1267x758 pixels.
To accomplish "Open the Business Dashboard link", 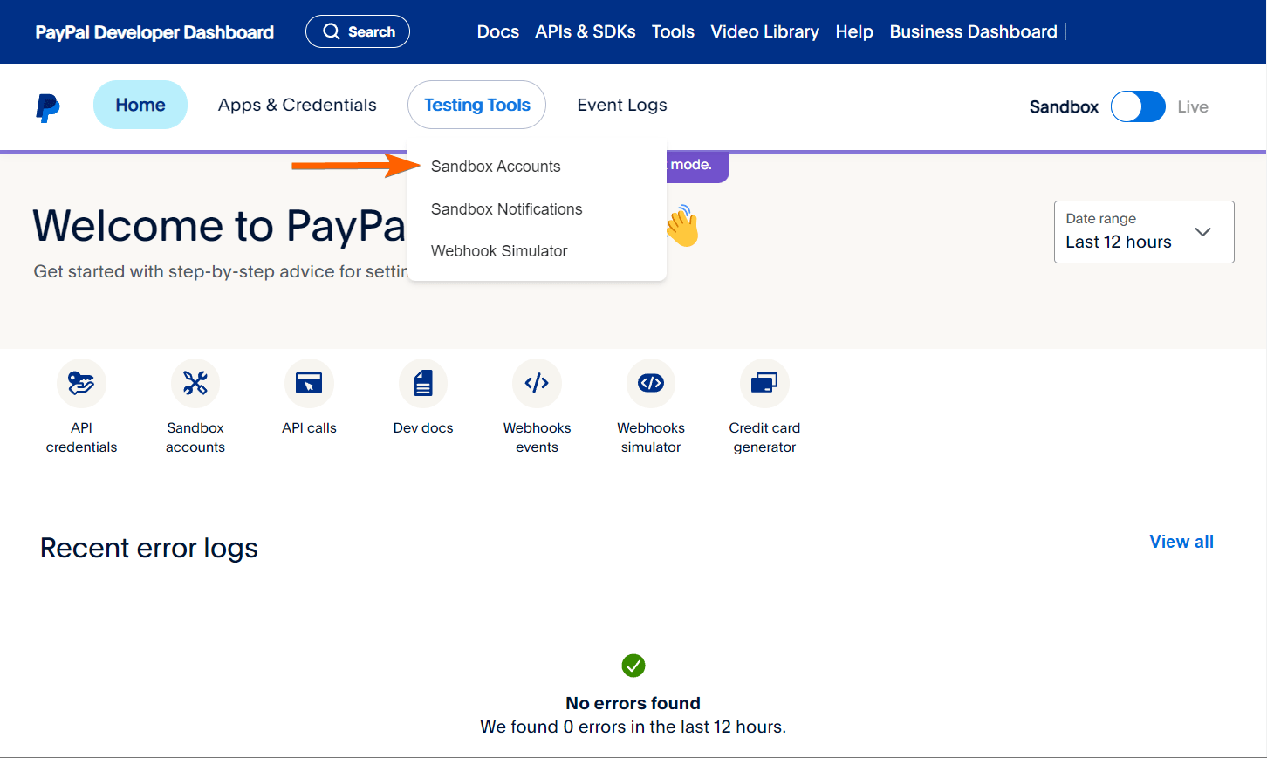I will tap(973, 31).
